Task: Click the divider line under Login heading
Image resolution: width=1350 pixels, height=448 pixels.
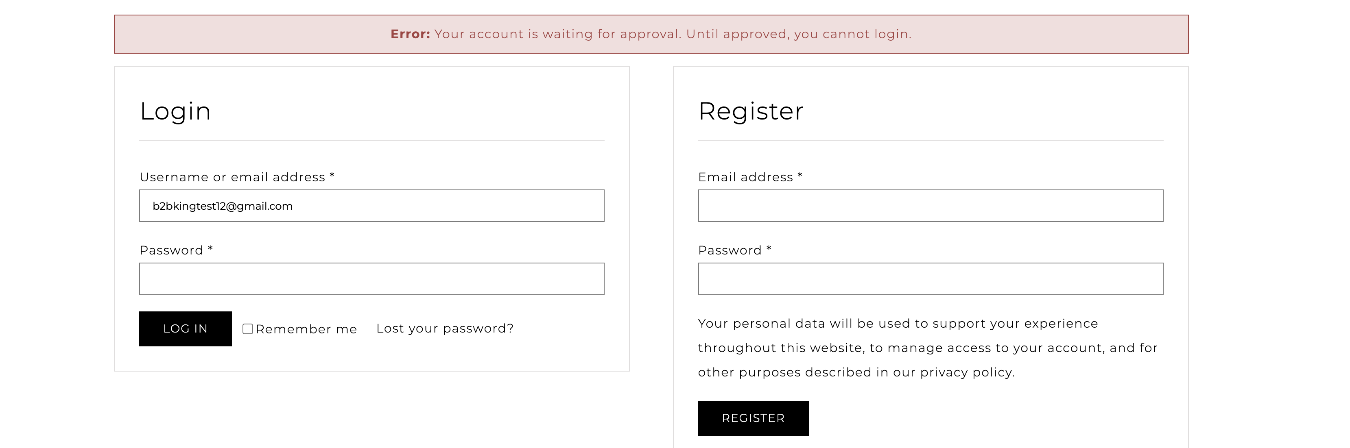Action: tap(371, 140)
